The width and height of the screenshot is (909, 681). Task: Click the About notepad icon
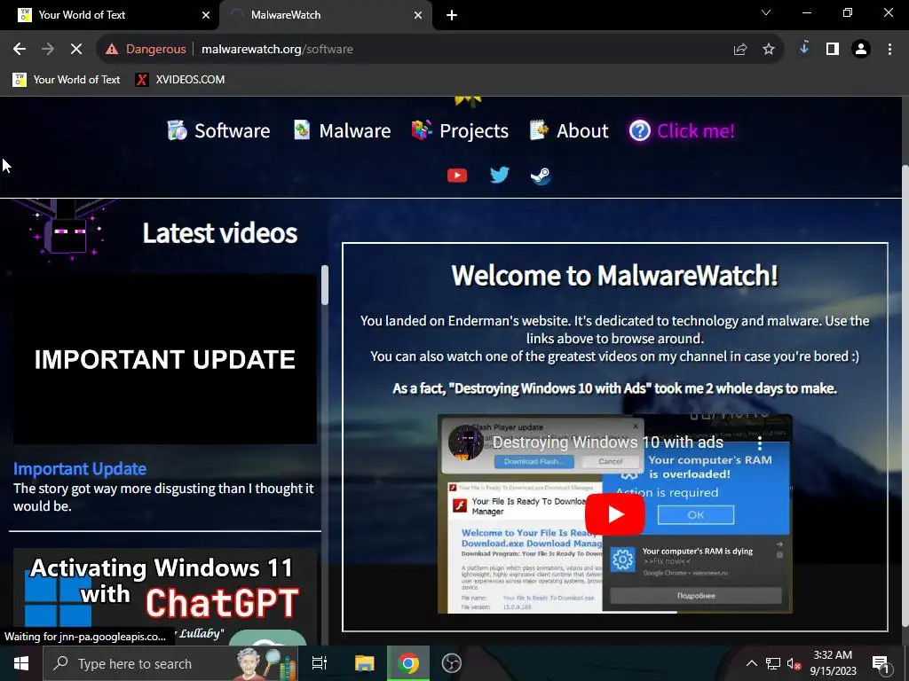pyautogui.click(x=539, y=129)
